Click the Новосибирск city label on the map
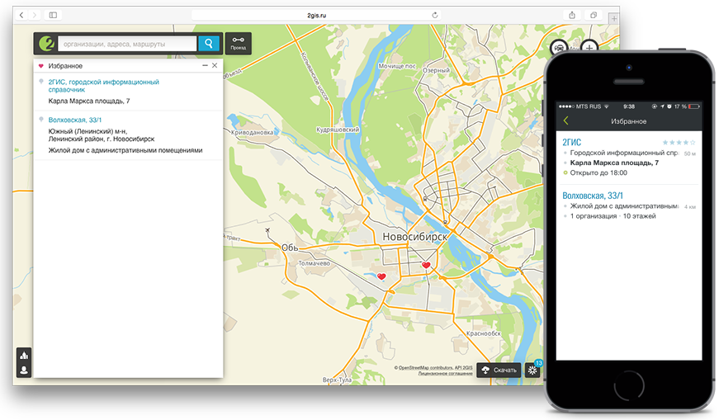This screenshot has width=719, height=420. (x=414, y=237)
